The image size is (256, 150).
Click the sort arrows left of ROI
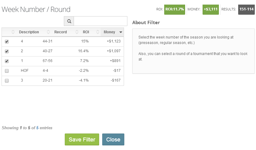pyautogui.click(x=77, y=32)
